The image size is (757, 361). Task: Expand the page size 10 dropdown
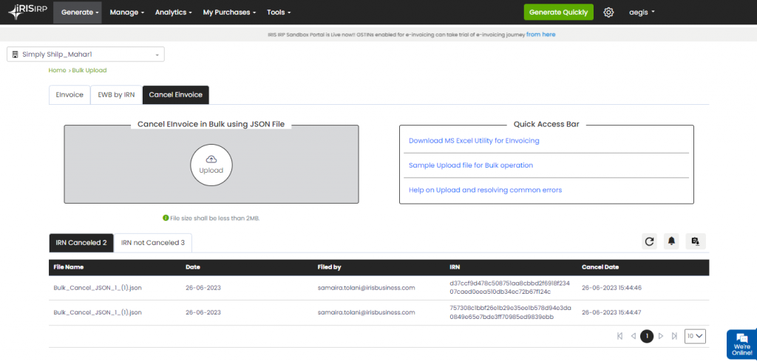pos(695,336)
